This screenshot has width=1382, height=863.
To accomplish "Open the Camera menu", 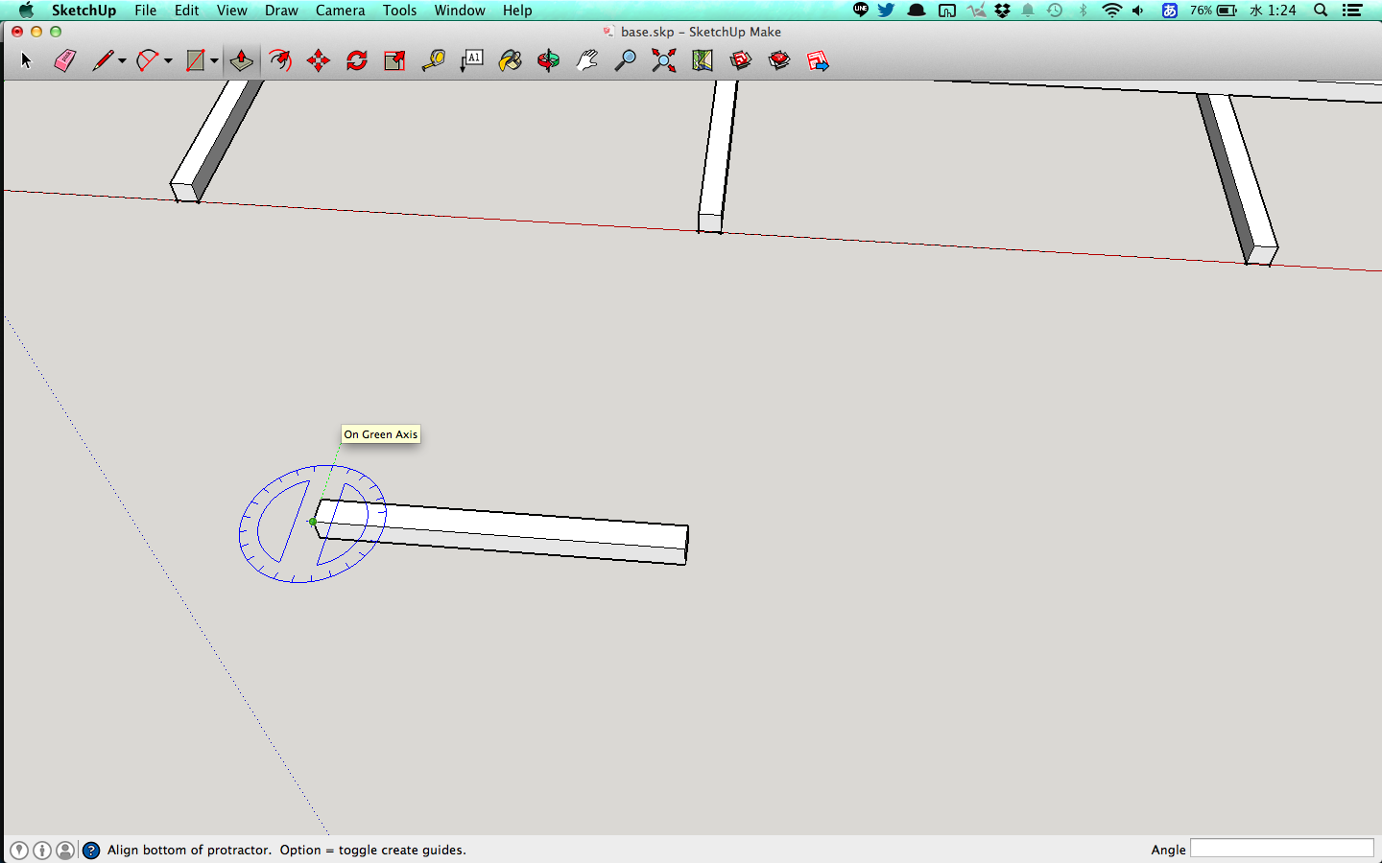I will [x=340, y=11].
